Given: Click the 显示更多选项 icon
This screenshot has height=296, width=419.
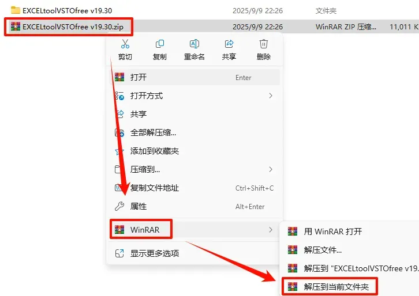Looking at the screenshot, I should [119, 253].
